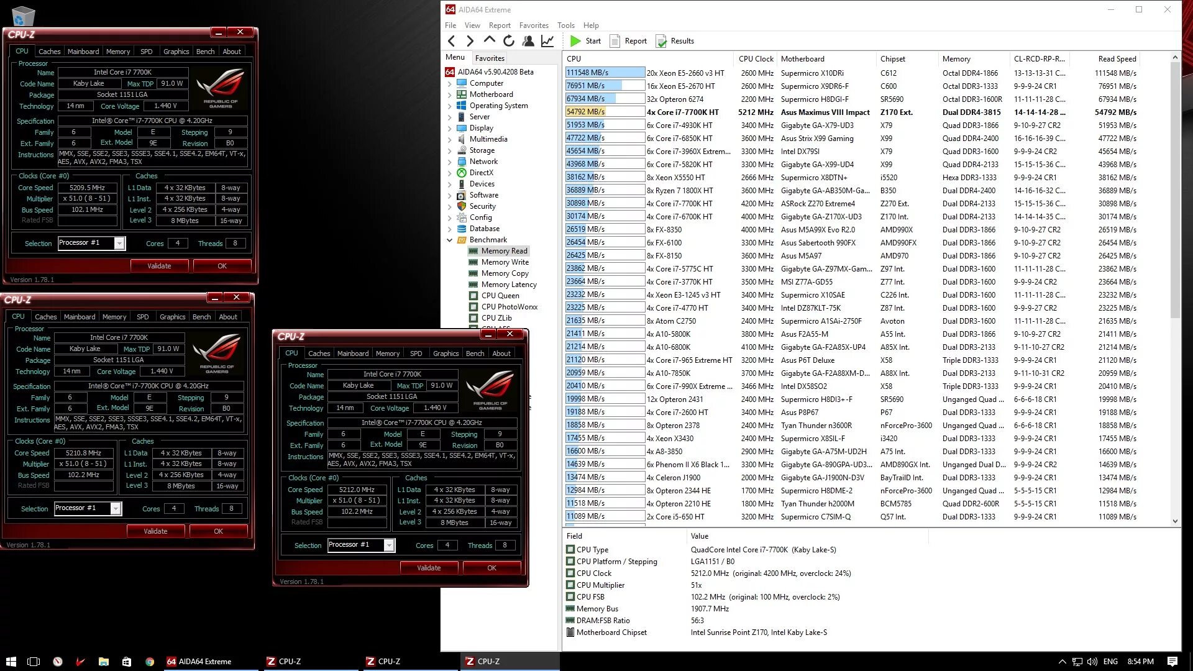
Task: Open Task View on the taskbar
Action: [34, 662]
